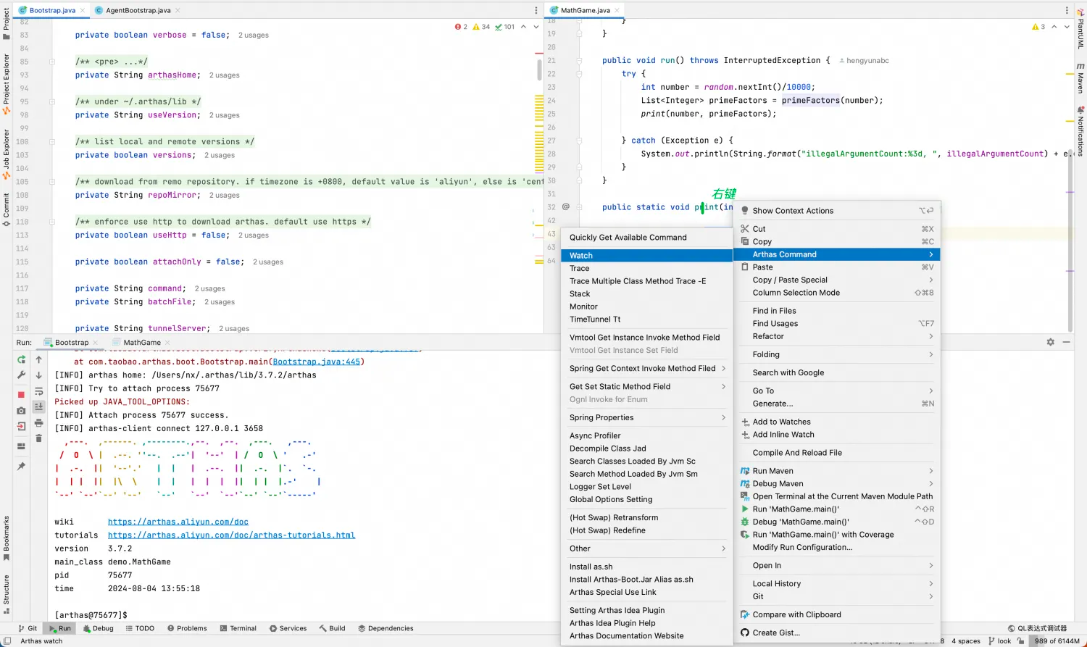Open the Problems tool window button

pos(187,628)
